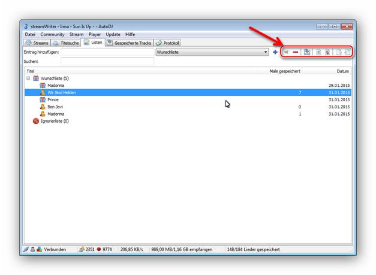
Task: Click the Eintrag hinzufügen input field
Action: pos(107,52)
